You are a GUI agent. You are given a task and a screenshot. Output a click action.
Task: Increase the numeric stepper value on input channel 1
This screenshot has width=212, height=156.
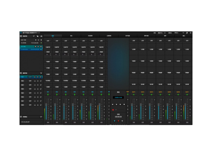[x=50, y=54]
